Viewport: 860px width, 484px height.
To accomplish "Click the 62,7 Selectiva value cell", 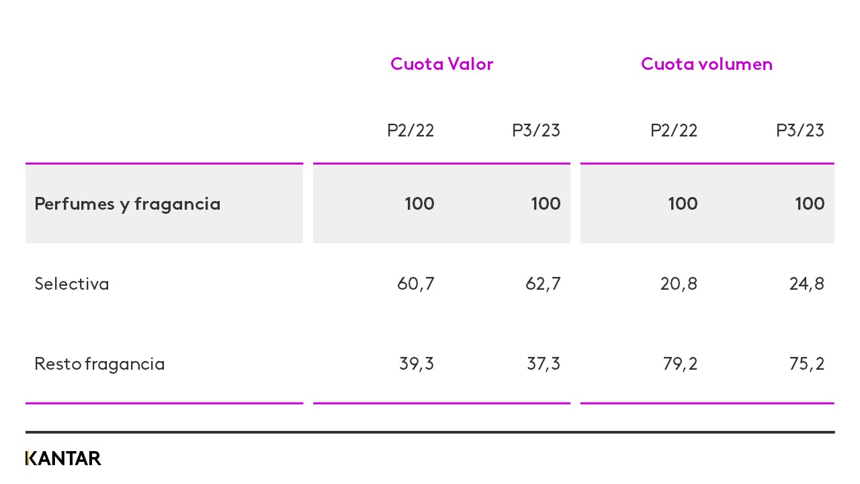I will pyautogui.click(x=543, y=284).
